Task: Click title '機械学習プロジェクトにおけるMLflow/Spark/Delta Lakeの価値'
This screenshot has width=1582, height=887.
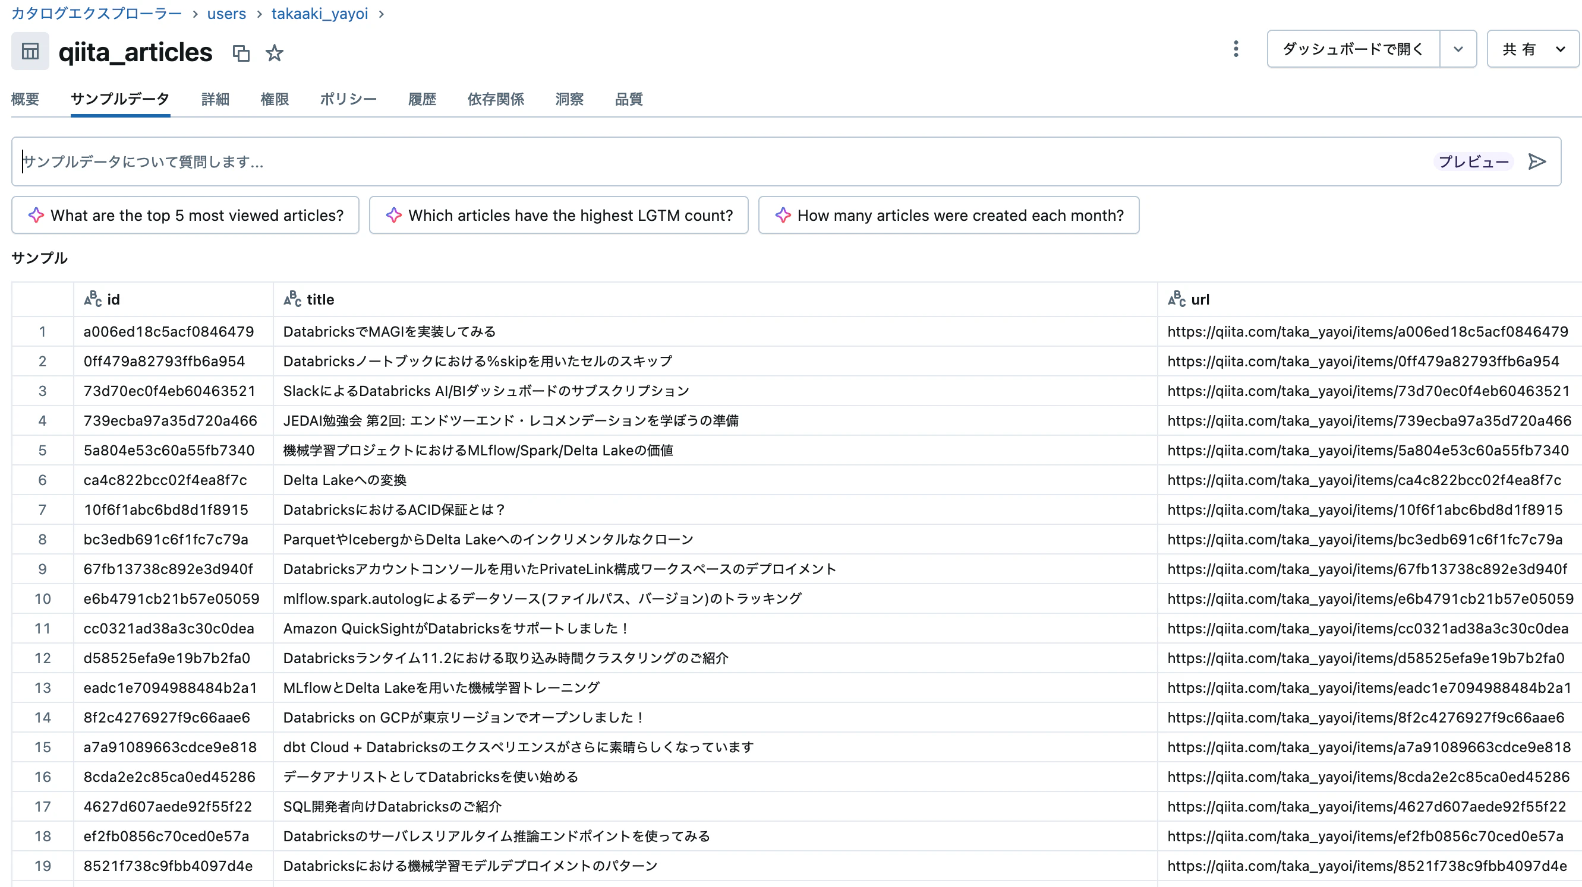Action: (478, 450)
